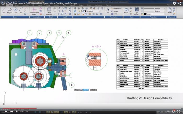
Task: Click the video title link
Action: pos(39,3)
